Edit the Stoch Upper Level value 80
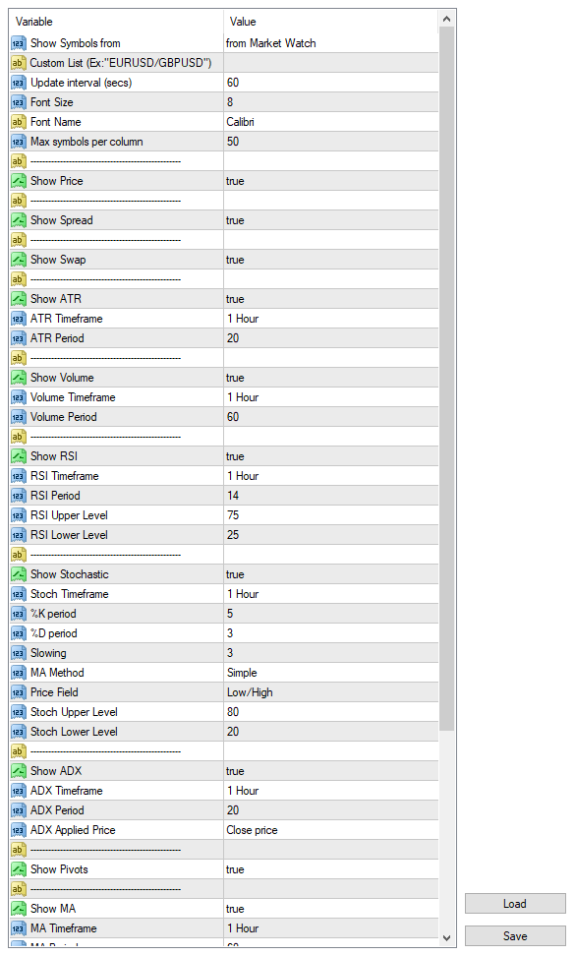575x955 pixels. coord(331,712)
